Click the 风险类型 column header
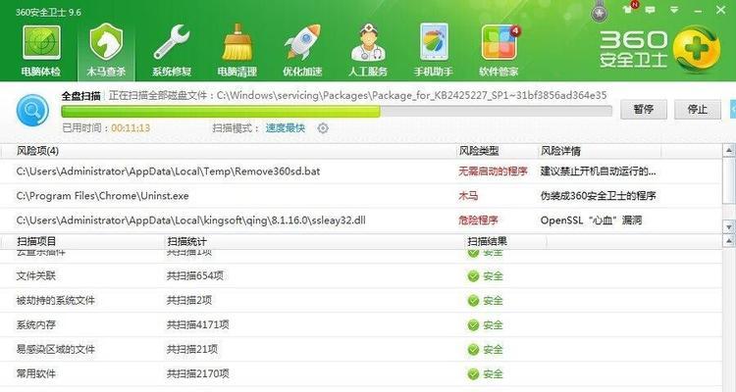Image resolution: width=736 pixels, height=392 pixels. (x=479, y=151)
